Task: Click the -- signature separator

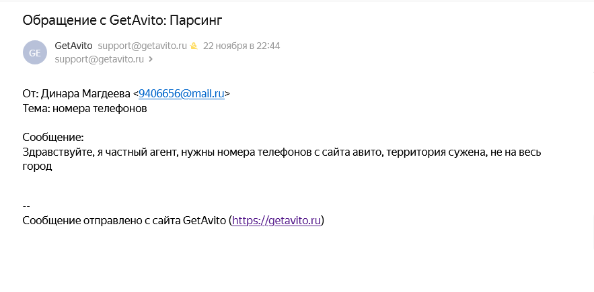Action: click(26, 206)
